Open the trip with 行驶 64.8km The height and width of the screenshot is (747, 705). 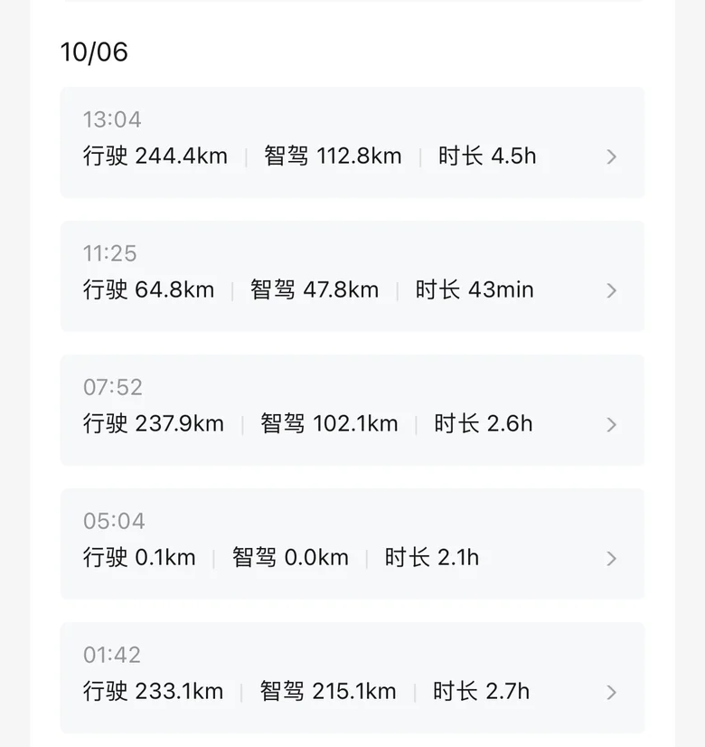tap(149, 290)
